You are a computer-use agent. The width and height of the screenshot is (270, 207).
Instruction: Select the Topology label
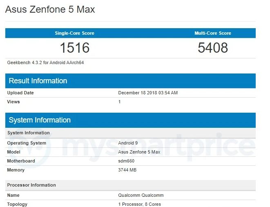point(17,204)
